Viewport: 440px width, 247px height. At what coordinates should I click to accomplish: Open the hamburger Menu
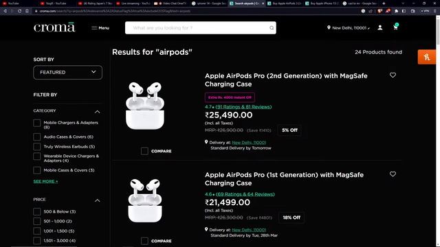point(100,27)
